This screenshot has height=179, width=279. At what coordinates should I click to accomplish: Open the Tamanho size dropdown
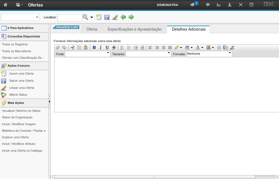tap(148, 54)
